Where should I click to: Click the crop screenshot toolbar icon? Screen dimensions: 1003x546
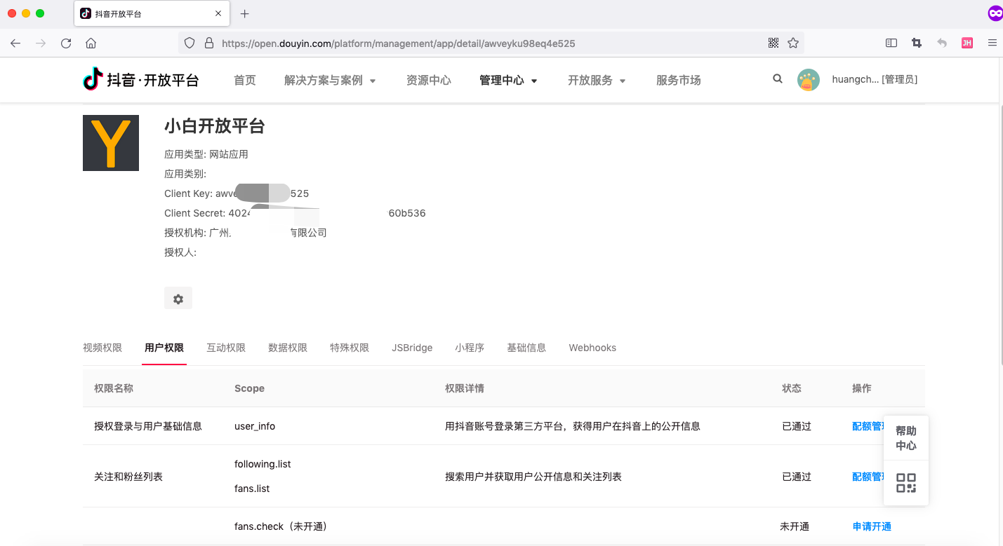917,43
